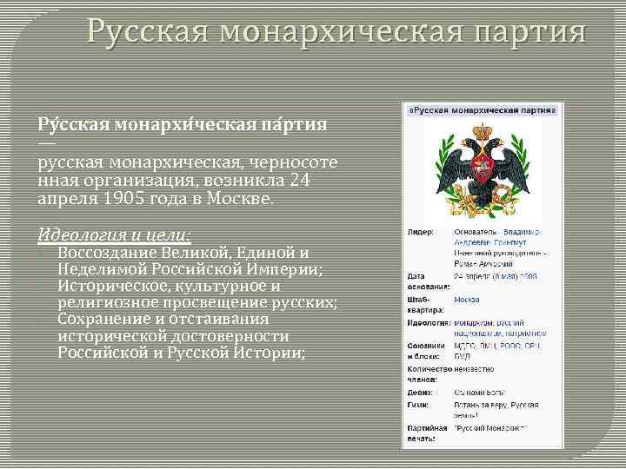Open the 'Владимир Андреевич Грингмут' link
Image resolution: width=626 pixels, height=469 pixels.
pyautogui.click(x=498, y=237)
